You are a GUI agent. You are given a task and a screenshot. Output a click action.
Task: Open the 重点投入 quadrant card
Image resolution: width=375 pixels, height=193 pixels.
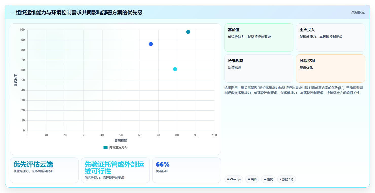pyautogui.click(x=330, y=38)
